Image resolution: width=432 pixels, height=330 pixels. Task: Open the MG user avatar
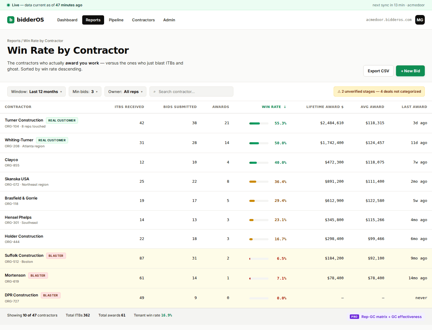pos(420,20)
